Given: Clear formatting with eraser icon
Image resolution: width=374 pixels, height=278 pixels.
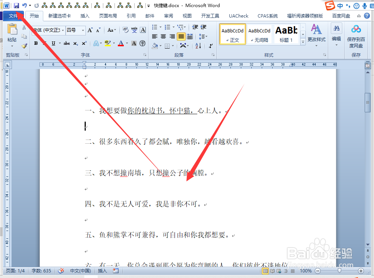Looking at the screenshot, I should click(x=125, y=30).
